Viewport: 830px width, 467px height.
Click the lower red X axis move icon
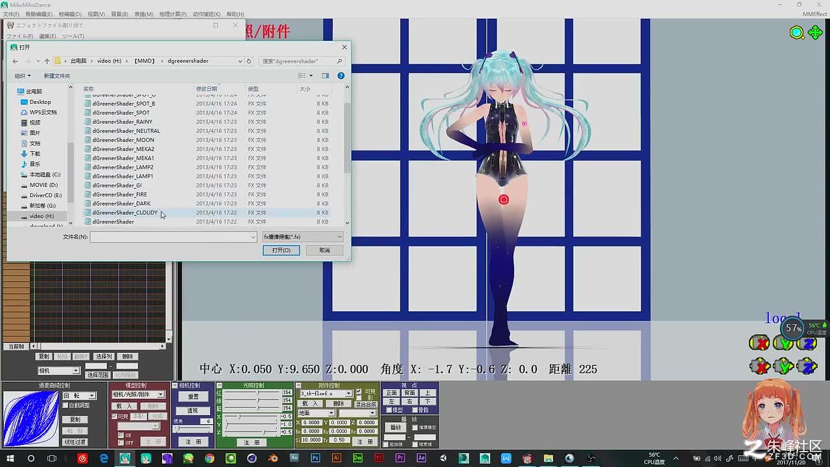[x=759, y=366]
